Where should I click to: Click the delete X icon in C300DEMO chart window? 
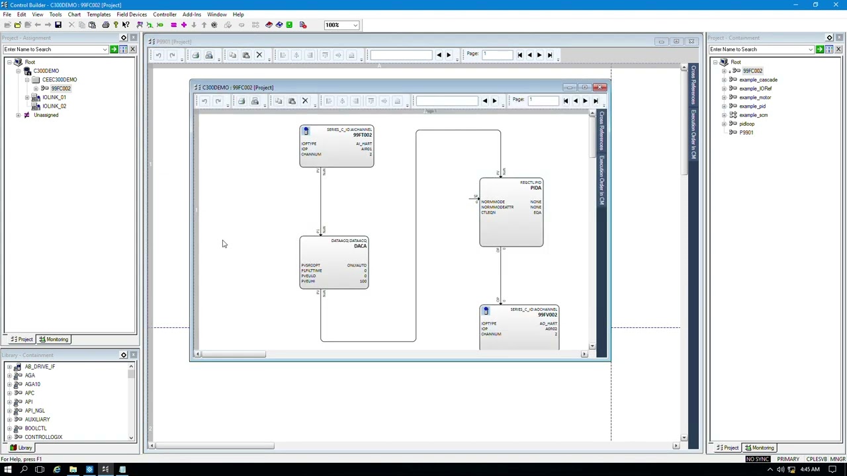(305, 101)
